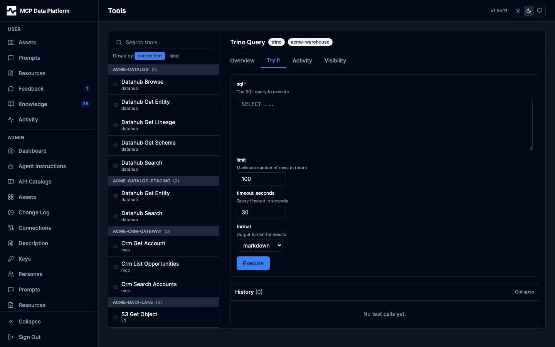Click the sql query text area
This screenshot has width=555, height=347.
point(385,123)
